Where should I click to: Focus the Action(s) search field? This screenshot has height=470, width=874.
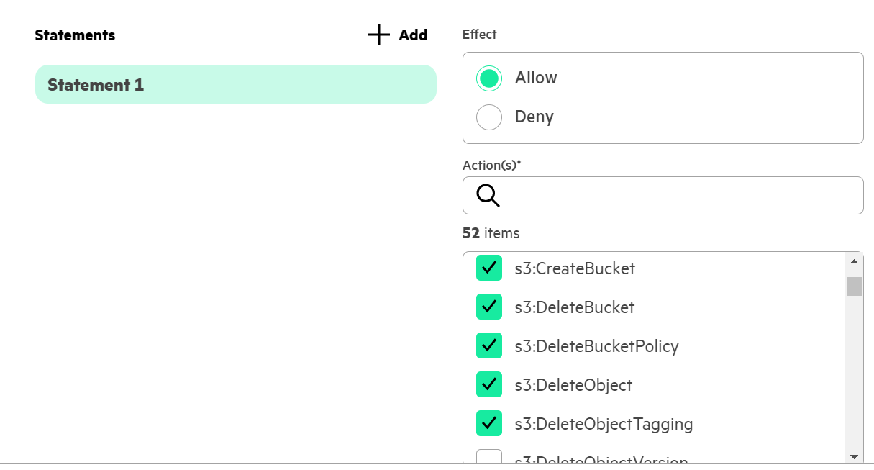click(x=676, y=195)
